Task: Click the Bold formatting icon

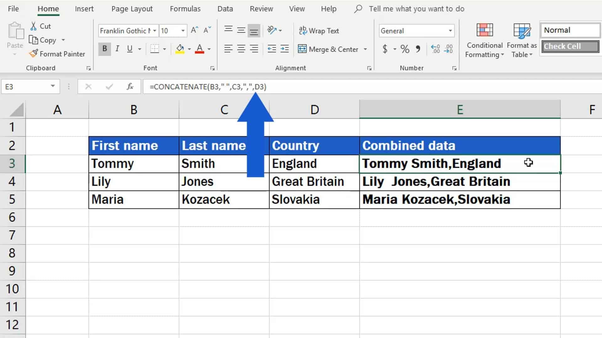Action: pyautogui.click(x=104, y=49)
